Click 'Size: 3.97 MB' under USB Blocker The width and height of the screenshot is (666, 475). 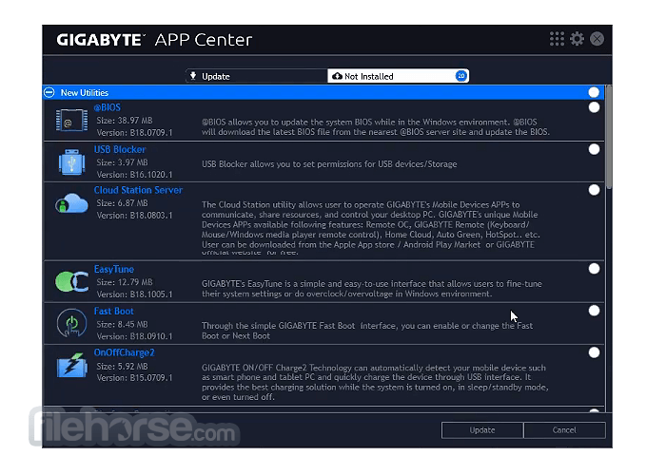122,162
